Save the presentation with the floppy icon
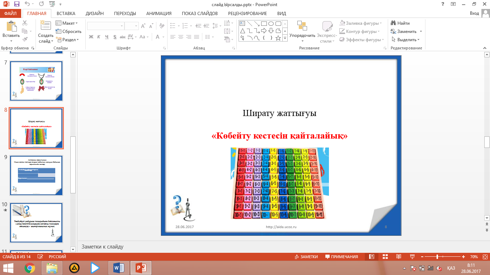490x275 pixels. coord(17,4)
